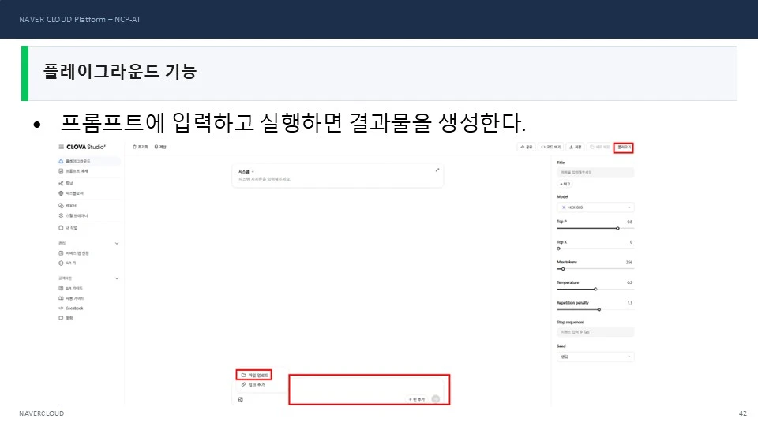This screenshot has width=758, height=426.
Task: Click the Top P slider handle
Action: 617,228
